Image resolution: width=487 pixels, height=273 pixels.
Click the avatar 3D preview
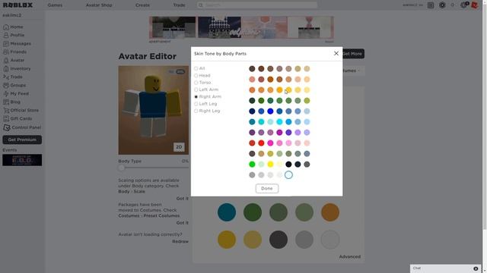tap(154, 110)
